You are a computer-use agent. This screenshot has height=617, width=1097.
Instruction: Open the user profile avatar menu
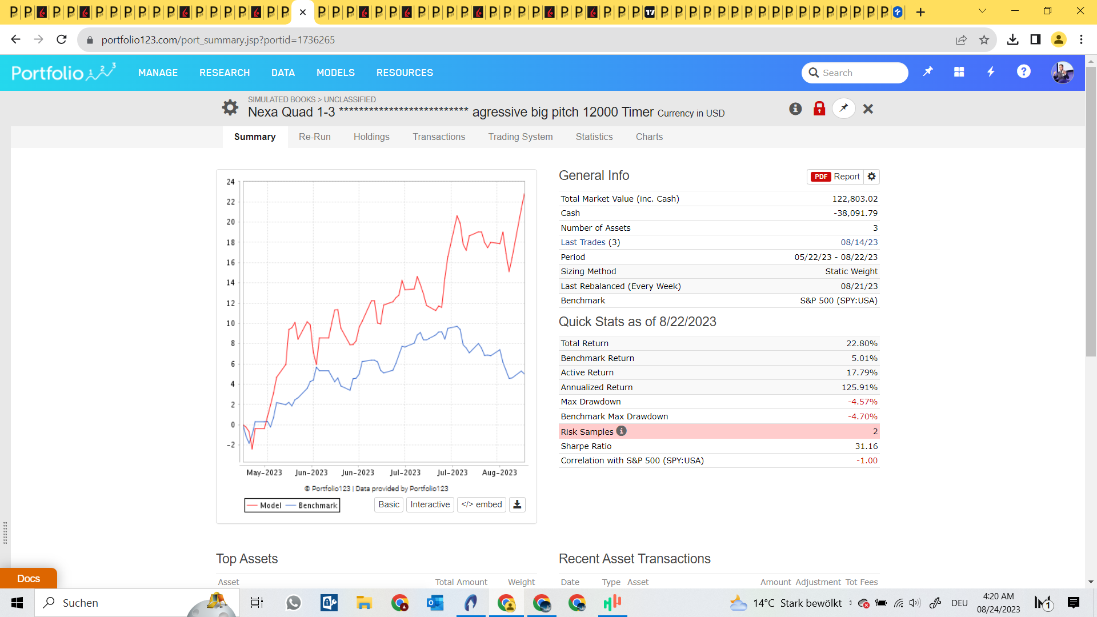pos(1062,73)
